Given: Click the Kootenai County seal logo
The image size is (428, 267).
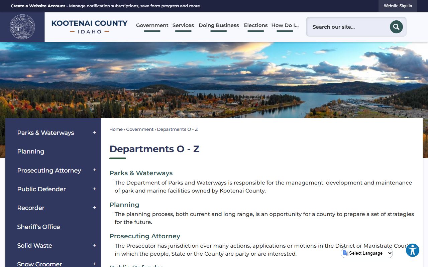Looking at the screenshot, I should 22,27.
